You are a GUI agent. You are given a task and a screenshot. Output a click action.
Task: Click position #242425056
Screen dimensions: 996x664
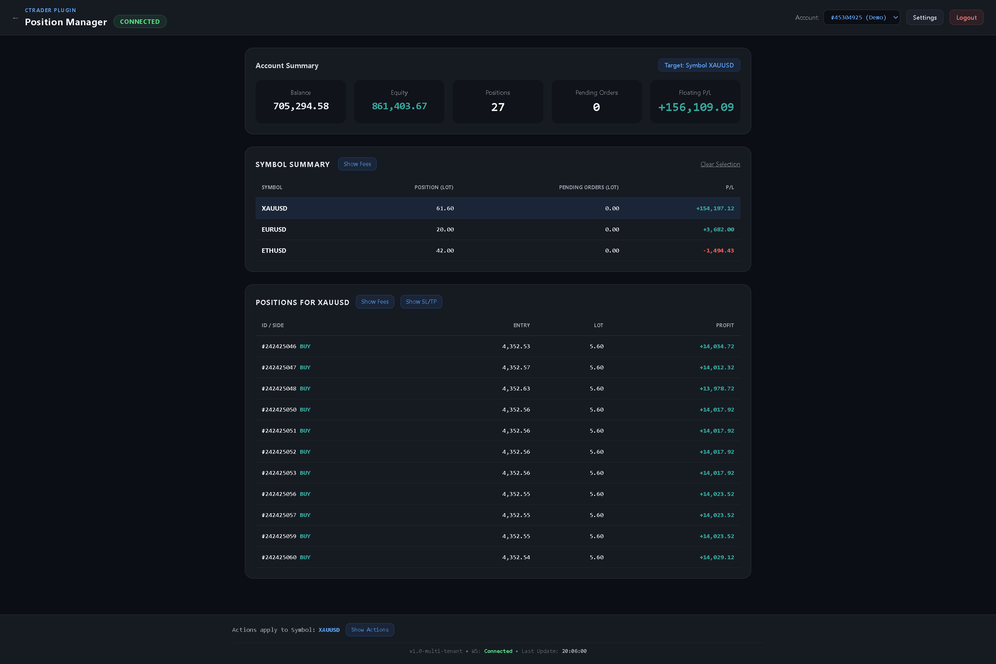(x=498, y=494)
